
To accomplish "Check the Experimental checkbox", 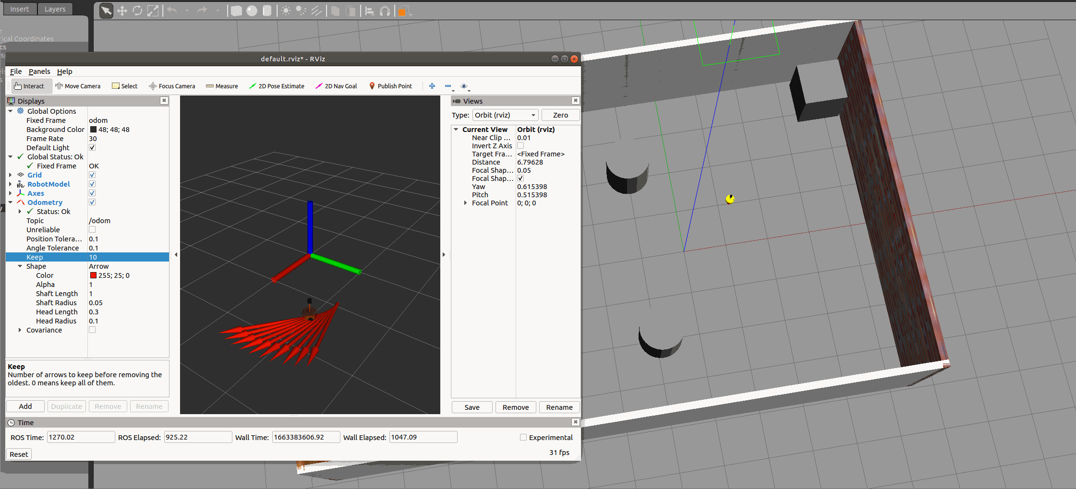I will point(523,437).
